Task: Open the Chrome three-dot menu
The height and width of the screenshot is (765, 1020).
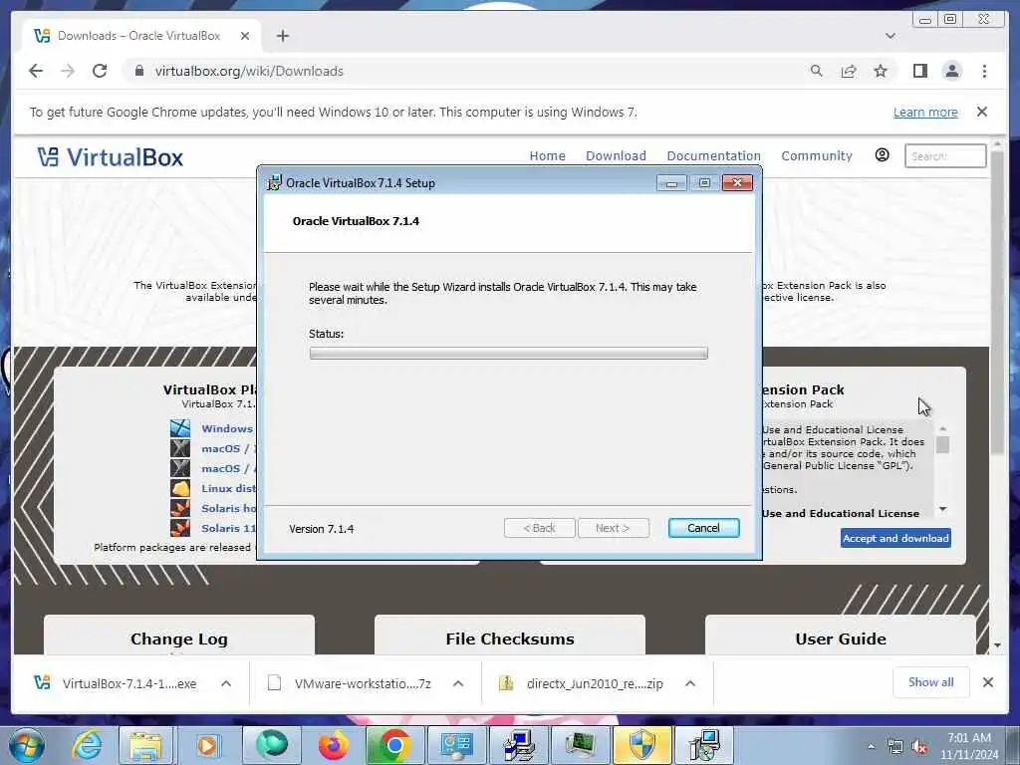Action: [x=984, y=71]
